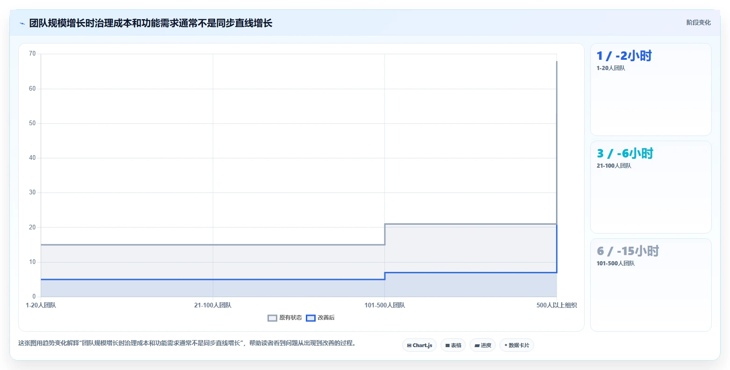Click the 表格 tag

[x=453, y=345]
